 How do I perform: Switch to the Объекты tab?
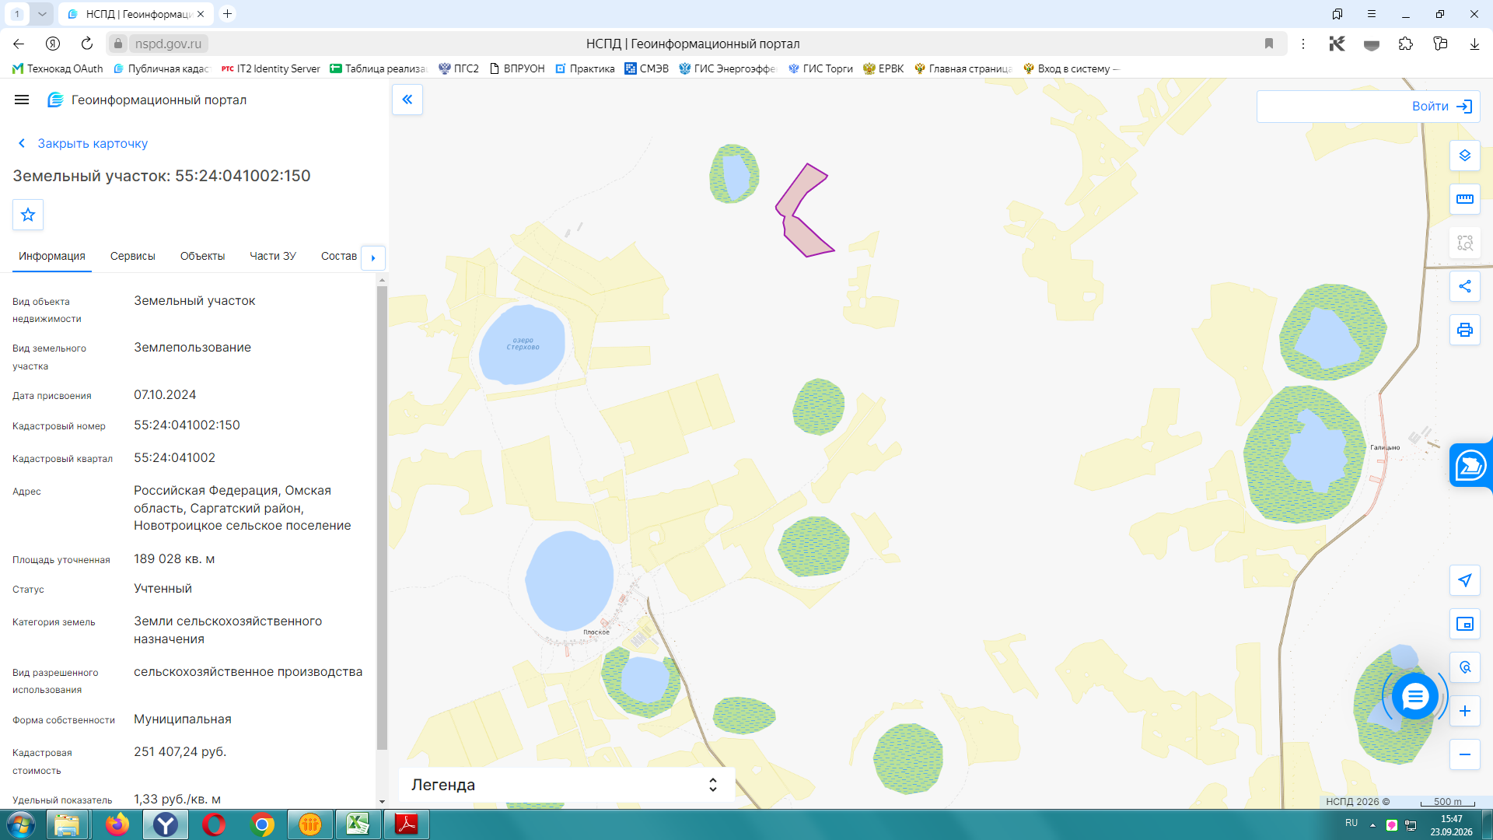pos(202,256)
